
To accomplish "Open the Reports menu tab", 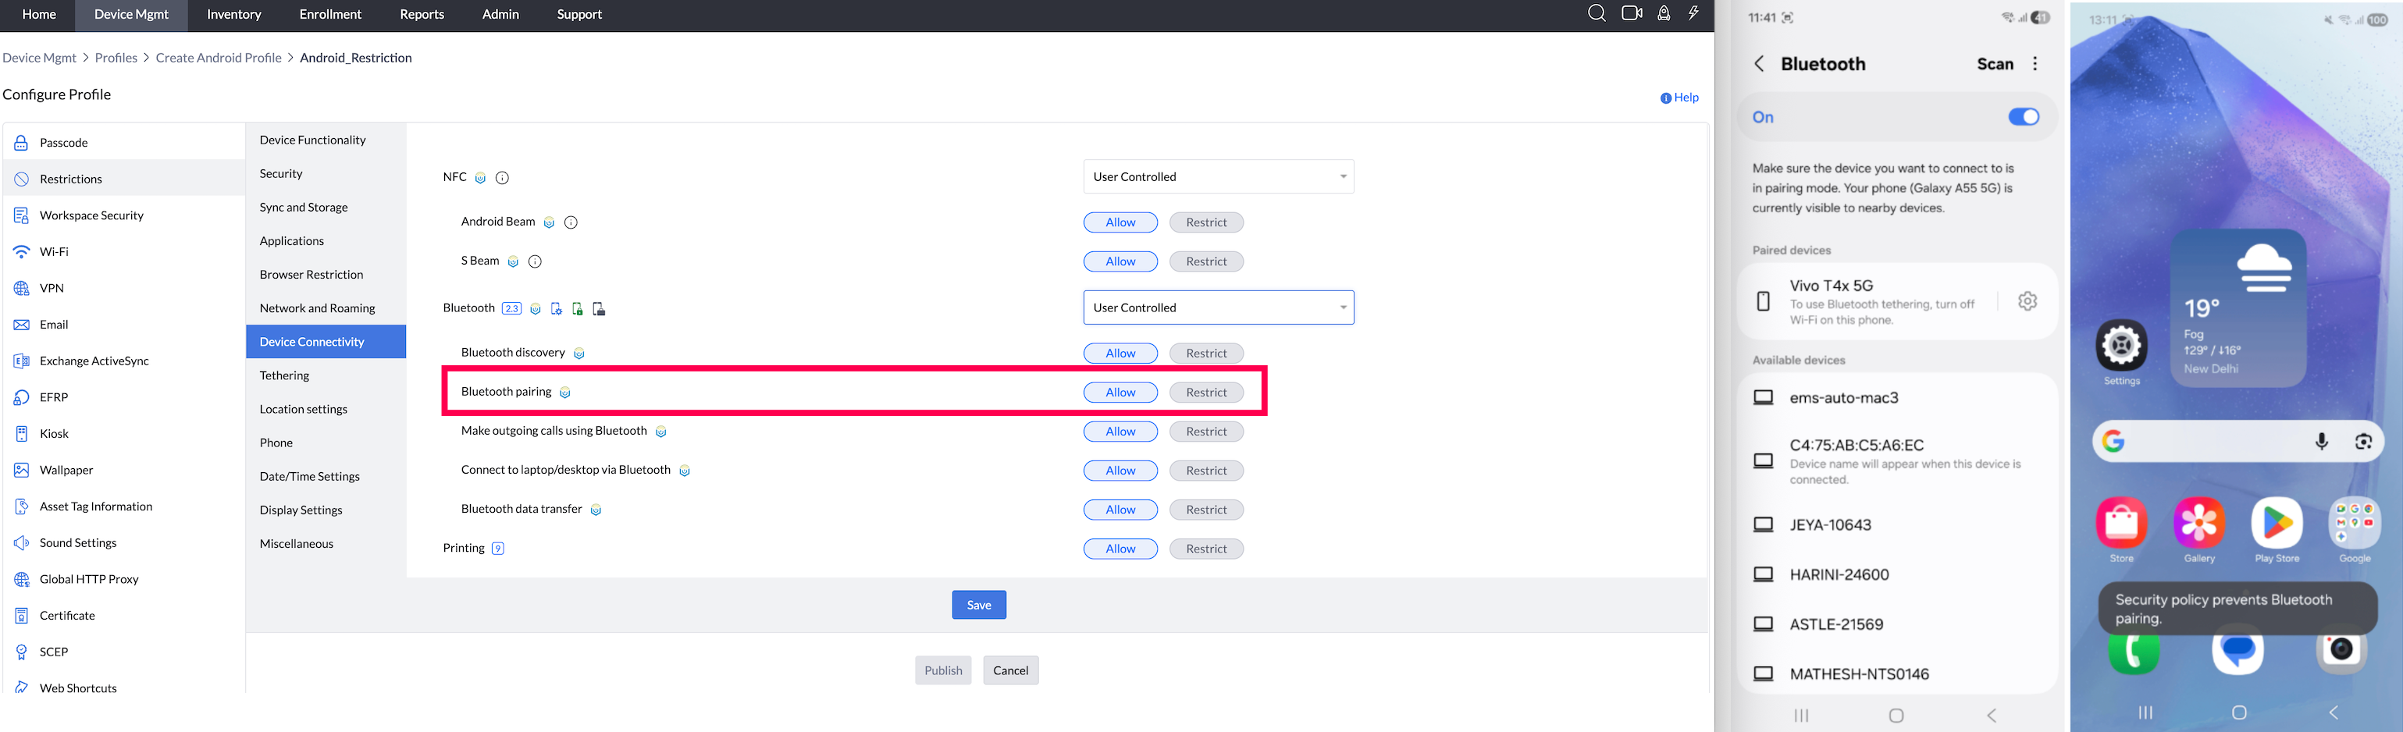I will coord(422,14).
